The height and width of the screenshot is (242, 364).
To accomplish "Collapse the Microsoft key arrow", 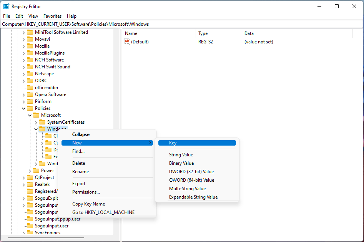I will [x=30, y=116].
